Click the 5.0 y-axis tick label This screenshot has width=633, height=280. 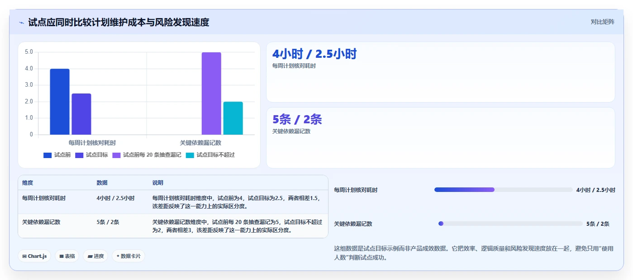pyautogui.click(x=29, y=52)
